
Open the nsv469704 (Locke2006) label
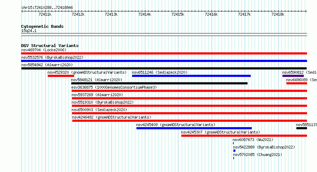click(x=44, y=50)
